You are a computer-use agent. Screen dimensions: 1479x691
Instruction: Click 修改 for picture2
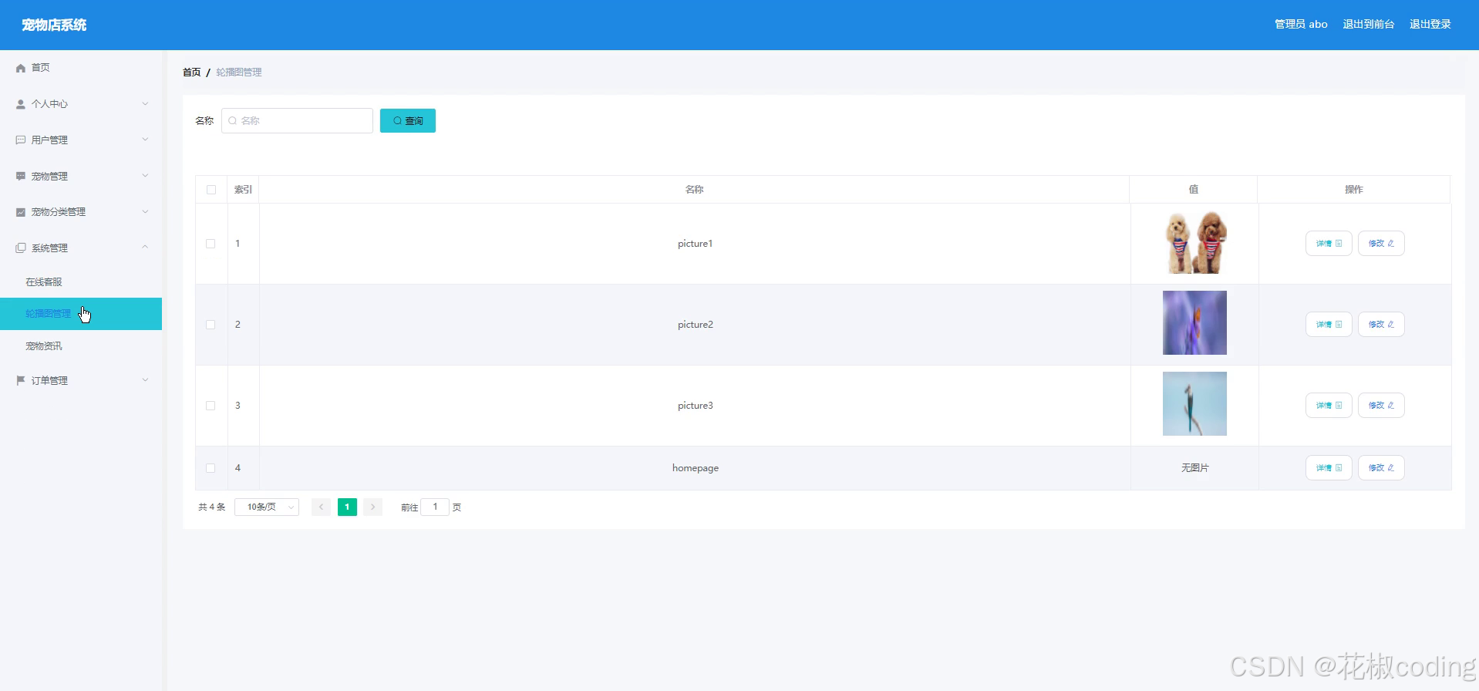tap(1381, 325)
